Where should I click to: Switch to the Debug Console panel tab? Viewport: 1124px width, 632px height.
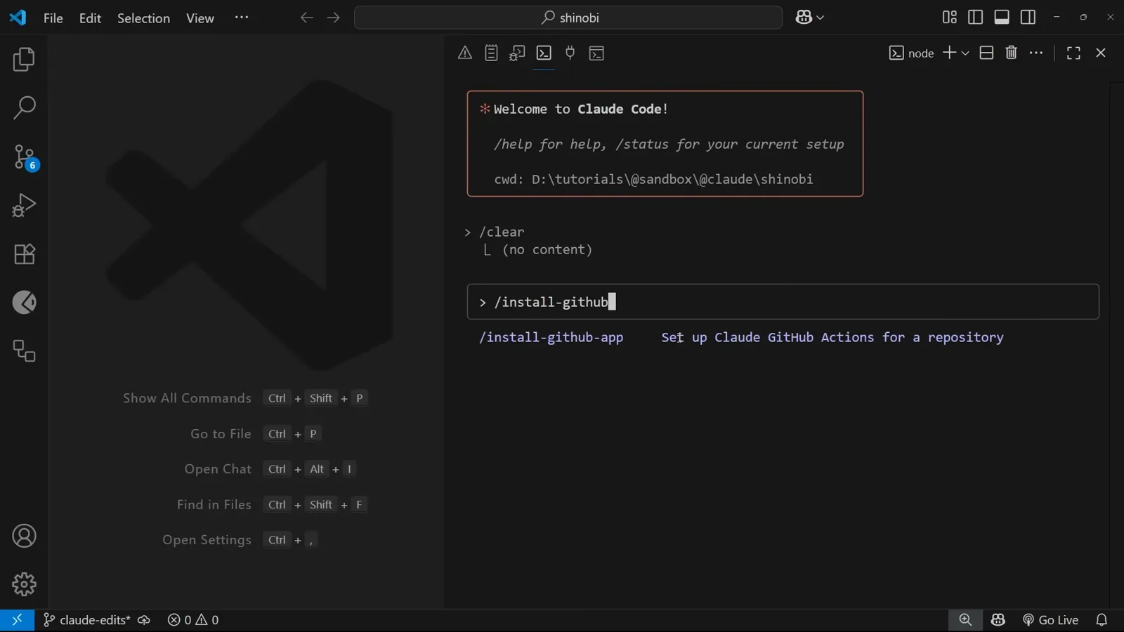point(518,53)
